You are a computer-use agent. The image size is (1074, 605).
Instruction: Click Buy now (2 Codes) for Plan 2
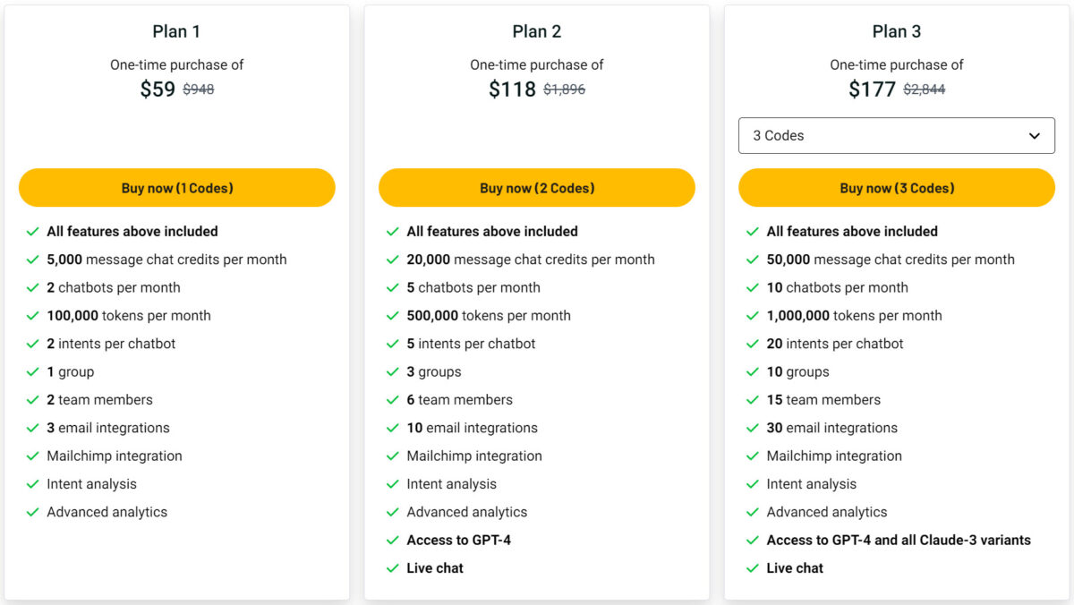[x=536, y=188]
